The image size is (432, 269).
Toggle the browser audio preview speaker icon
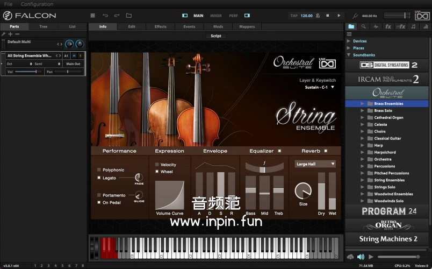361,257
